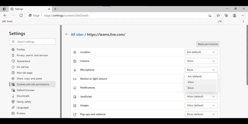Click the settings sidebar scrollbar
Screen dimensions: 248x124
click(61, 71)
